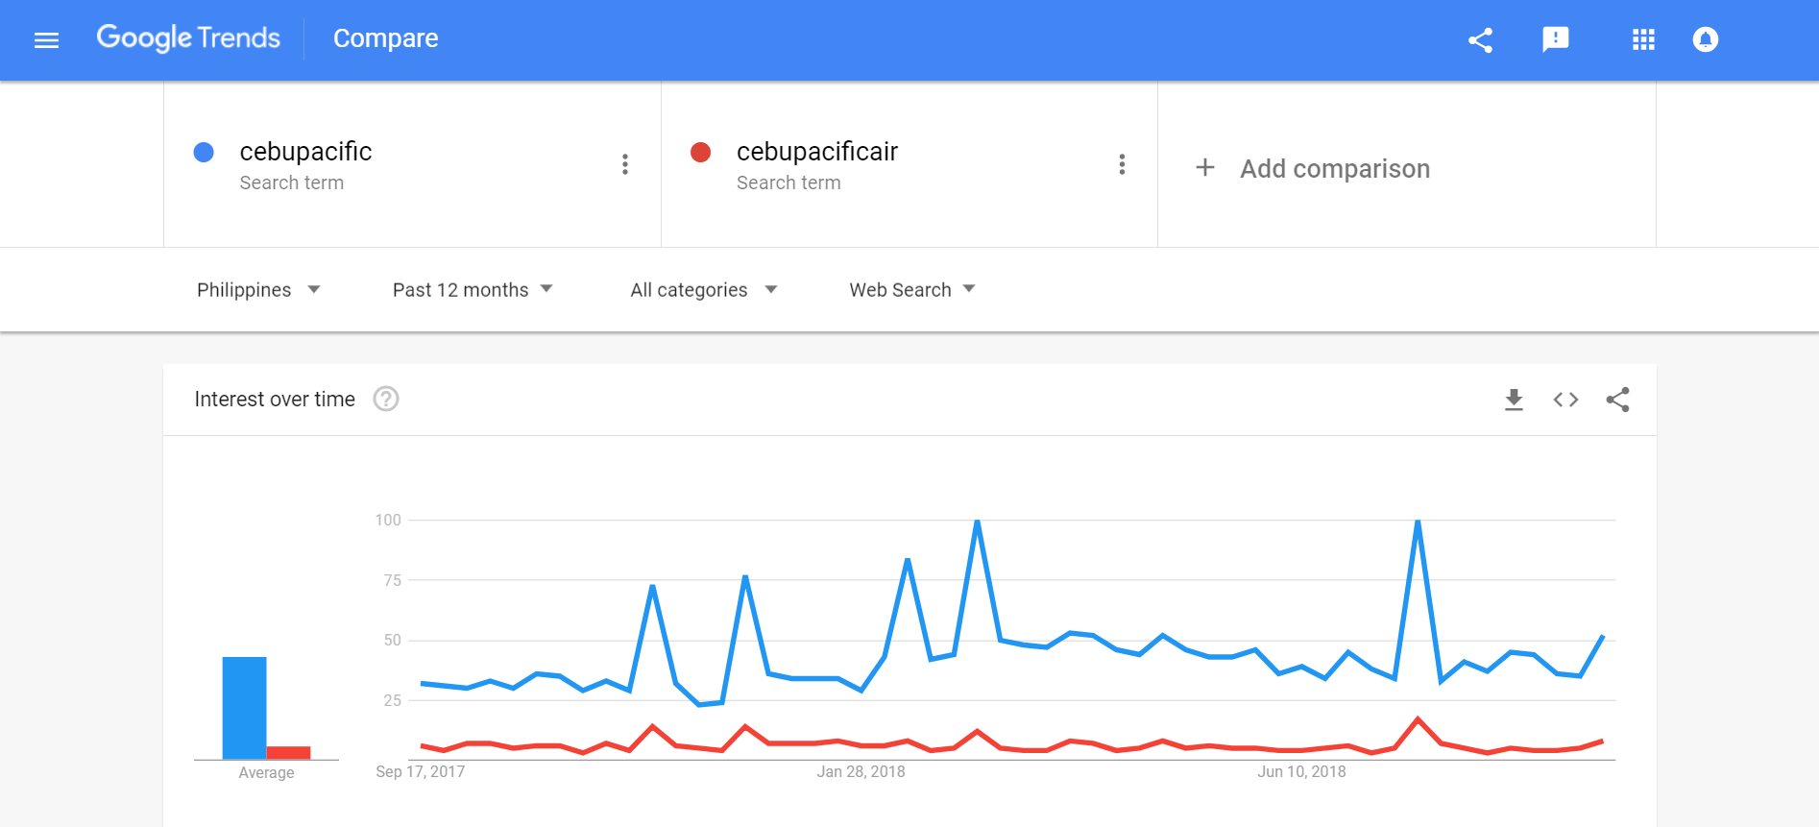Open help for Interest over time
Screen dimensions: 1819x827
[386, 399]
